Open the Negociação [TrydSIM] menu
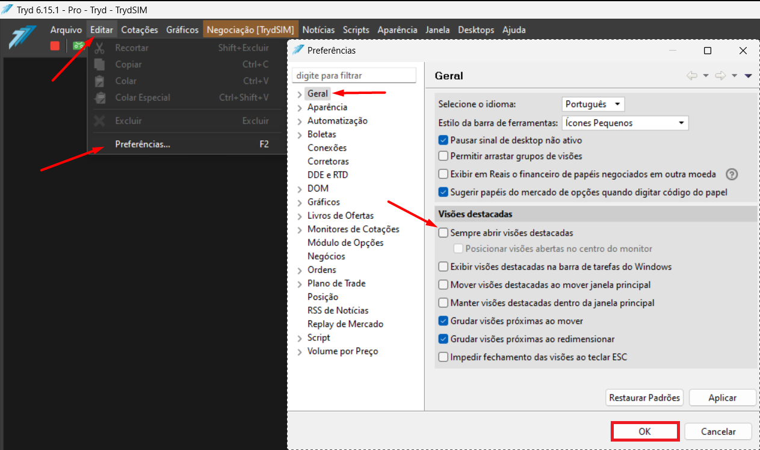The height and width of the screenshot is (450, 760). click(250, 30)
